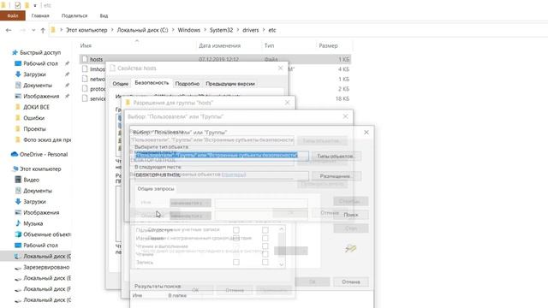Click the drivers breadcrumb in address bar
Image resolution: width=548 pixels, height=308 pixels.
[x=251, y=30]
